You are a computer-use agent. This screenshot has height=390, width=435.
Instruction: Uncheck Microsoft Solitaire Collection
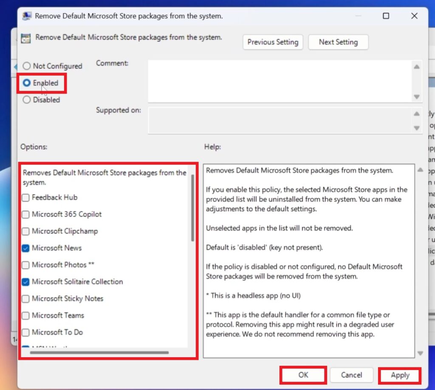pos(26,282)
